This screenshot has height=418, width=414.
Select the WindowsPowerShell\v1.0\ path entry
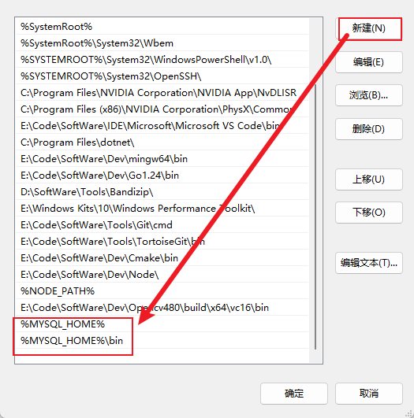pos(162,60)
